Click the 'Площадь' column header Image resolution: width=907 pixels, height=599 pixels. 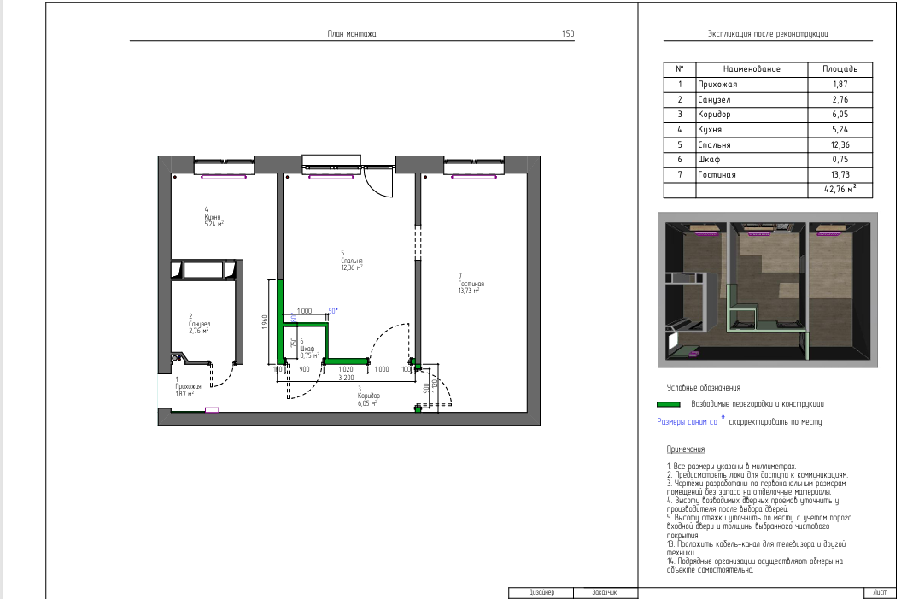(x=840, y=69)
